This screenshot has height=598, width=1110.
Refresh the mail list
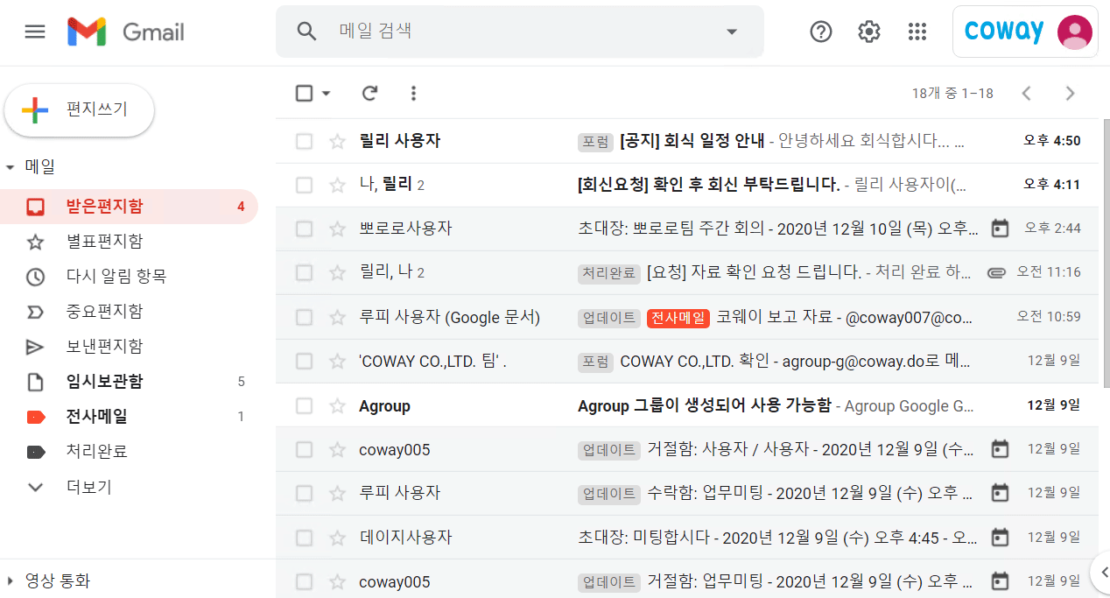(x=370, y=93)
